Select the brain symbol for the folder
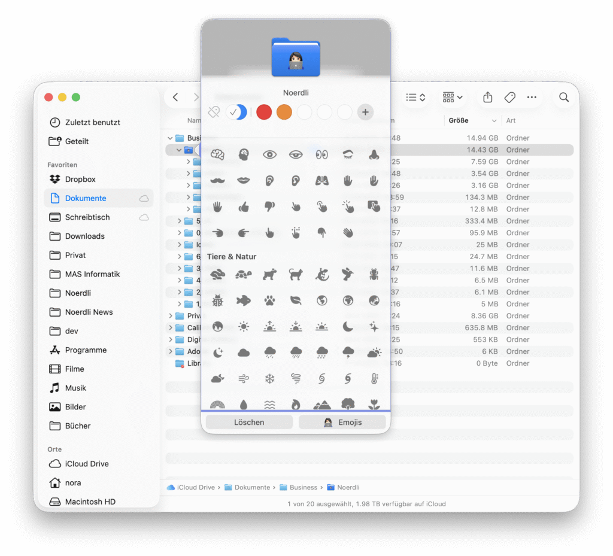613x556 pixels. point(217,154)
